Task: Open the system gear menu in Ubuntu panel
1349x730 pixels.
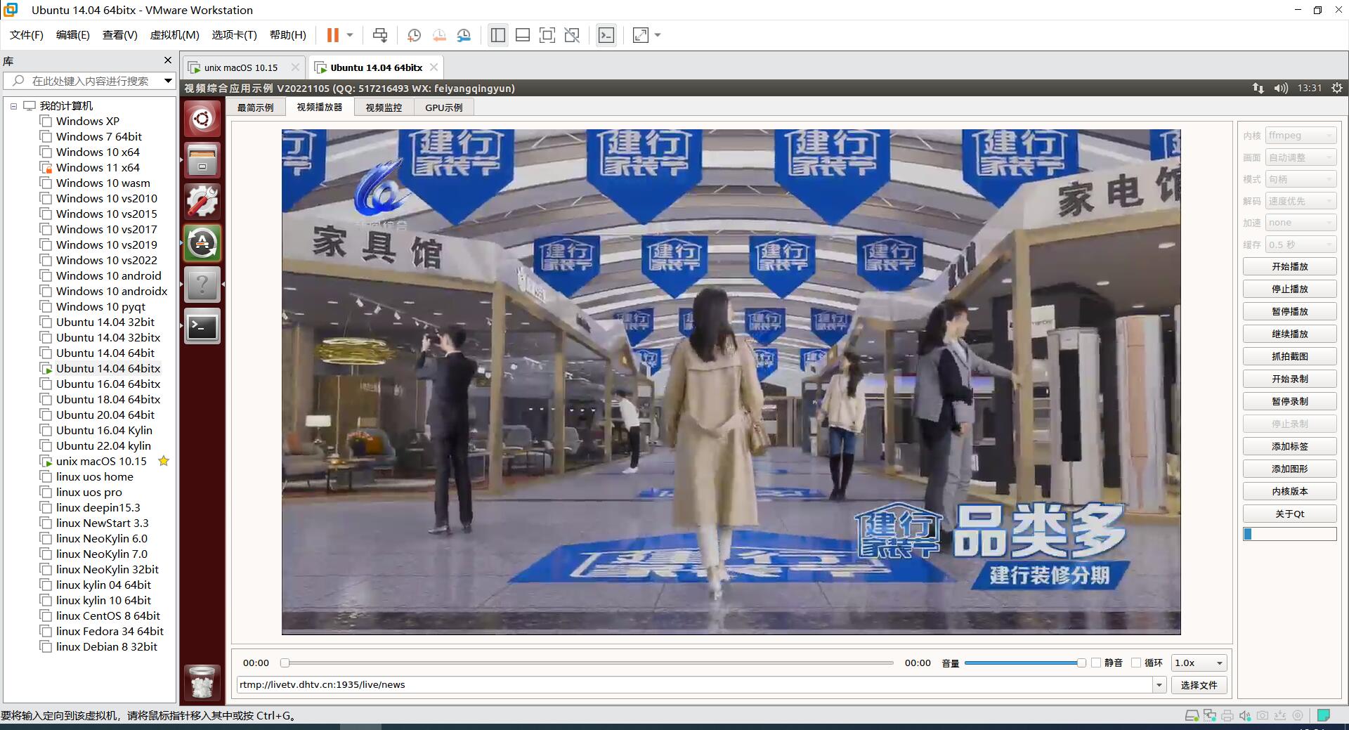Action: coord(1336,88)
